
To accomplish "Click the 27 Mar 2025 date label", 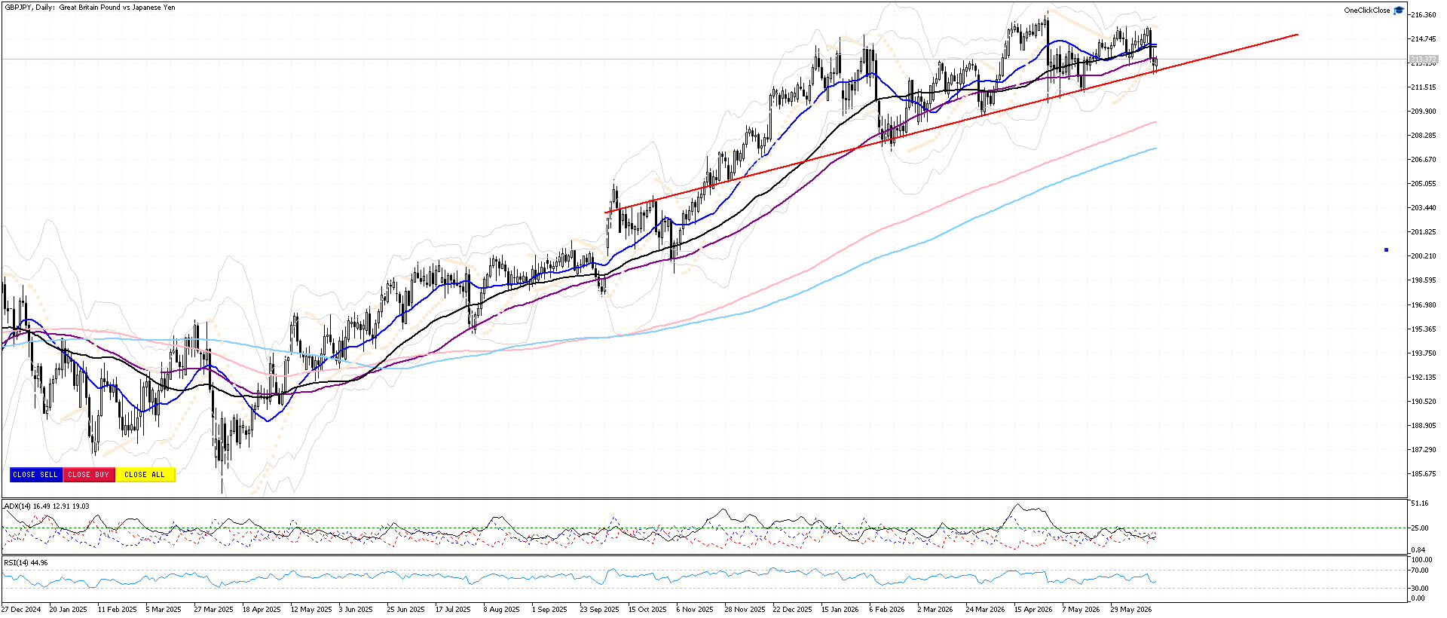I will click(214, 610).
